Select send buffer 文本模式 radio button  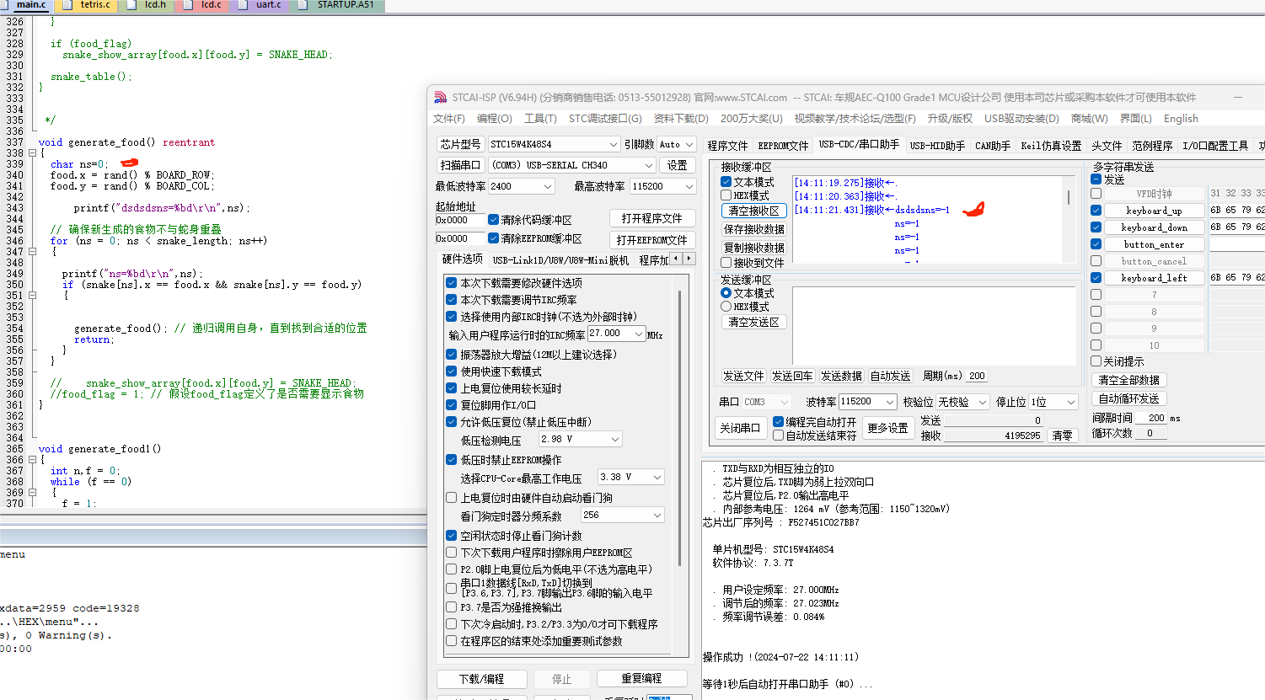tap(726, 293)
